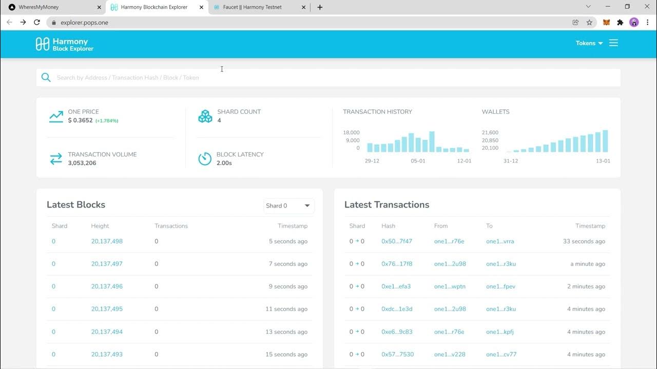Open the tab search chevron
Image resolution: width=657 pixels, height=369 pixels.
click(588, 7)
